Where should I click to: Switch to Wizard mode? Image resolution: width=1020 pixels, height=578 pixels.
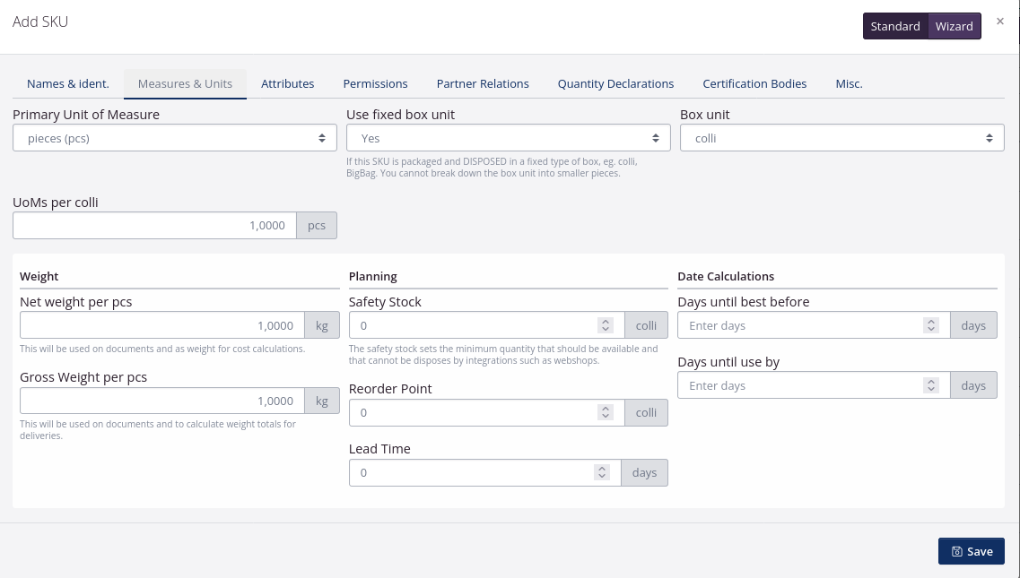(x=954, y=26)
